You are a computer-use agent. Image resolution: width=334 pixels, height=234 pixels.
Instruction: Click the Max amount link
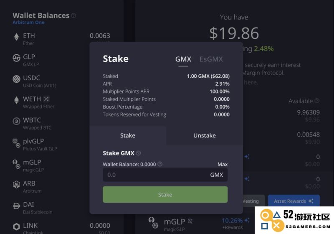click(x=223, y=164)
